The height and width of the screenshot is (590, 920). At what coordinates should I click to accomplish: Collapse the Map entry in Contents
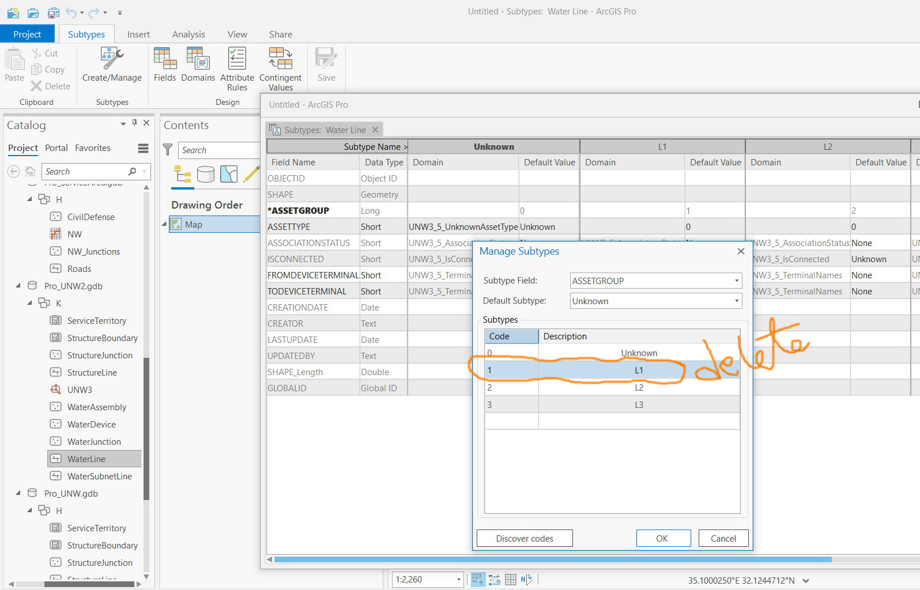pyautogui.click(x=164, y=224)
